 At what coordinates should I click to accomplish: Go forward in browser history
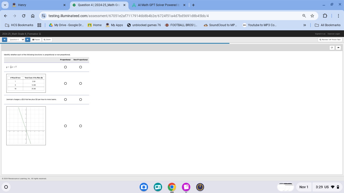[15, 16]
